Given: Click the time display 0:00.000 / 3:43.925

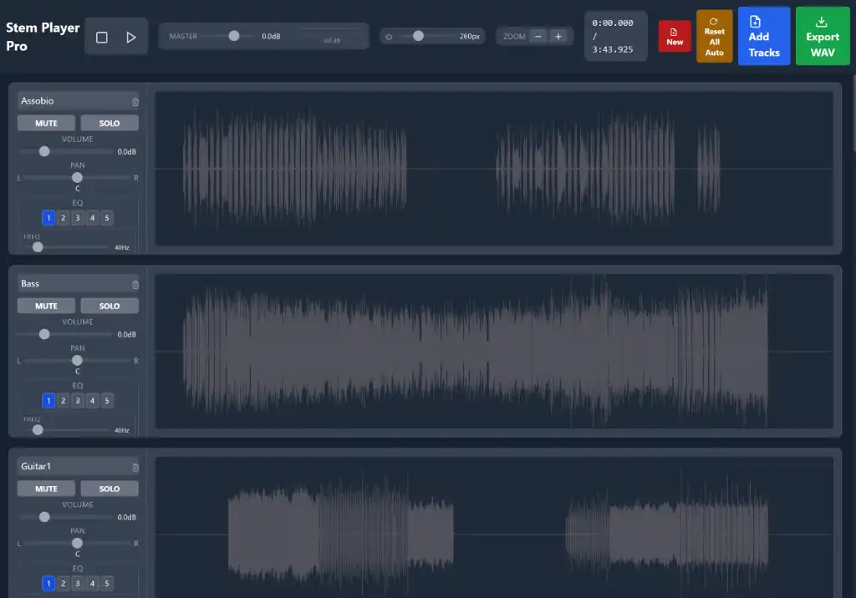Looking at the screenshot, I should click(616, 36).
